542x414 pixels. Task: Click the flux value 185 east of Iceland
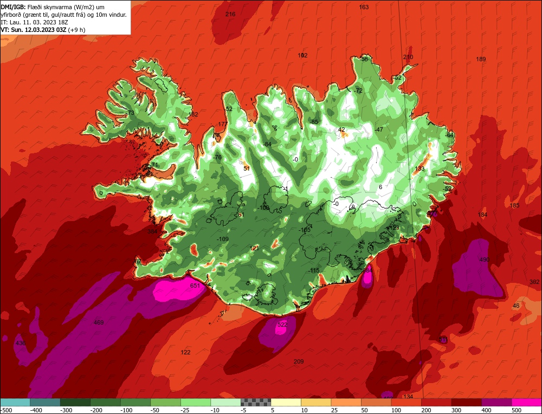tap(514, 205)
